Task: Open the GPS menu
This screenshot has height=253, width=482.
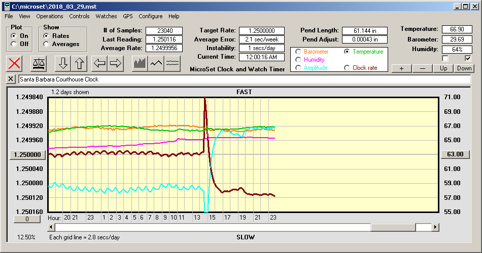Action: click(x=127, y=16)
